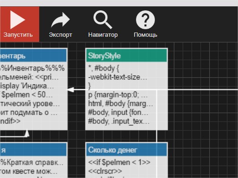Screen dimensions: 238x178
Task: Click the red Запустить play icon
Action: pyautogui.click(x=17, y=20)
